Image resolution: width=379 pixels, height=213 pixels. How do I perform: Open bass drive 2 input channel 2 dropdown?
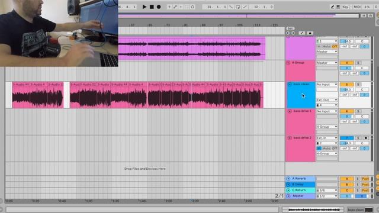click(327, 143)
